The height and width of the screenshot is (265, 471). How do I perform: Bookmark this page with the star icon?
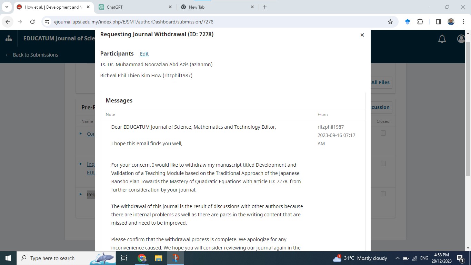(390, 22)
